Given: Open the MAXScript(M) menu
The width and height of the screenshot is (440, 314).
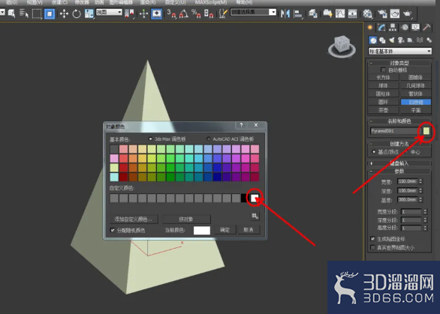Looking at the screenshot, I should pyautogui.click(x=211, y=2).
